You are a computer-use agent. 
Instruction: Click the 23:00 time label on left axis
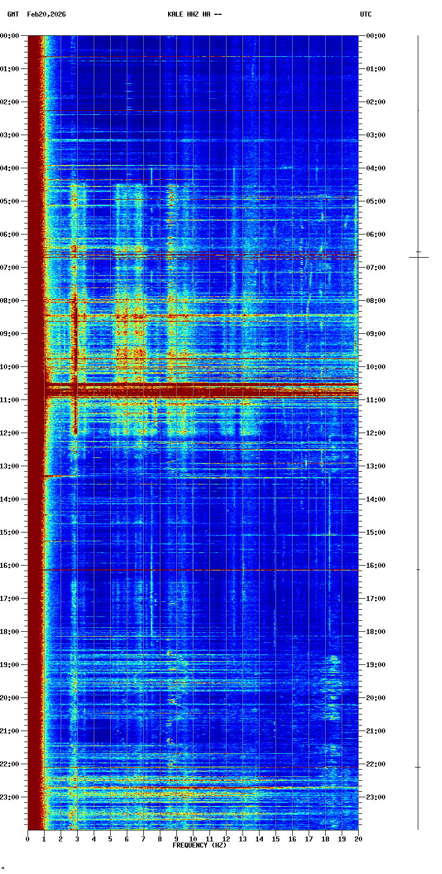click(x=10, y=797)
